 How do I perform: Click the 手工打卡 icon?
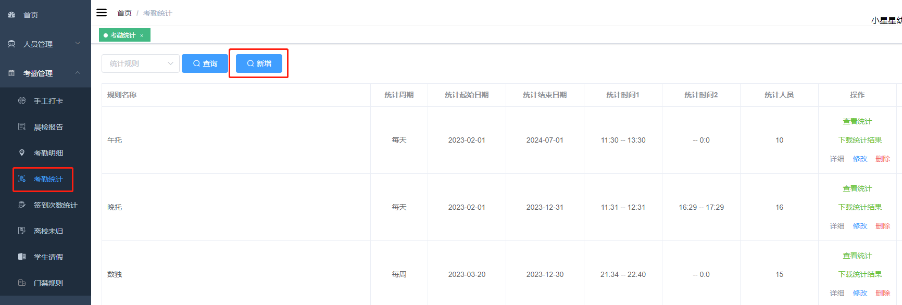pyautogui.click(x=22, y=101)
